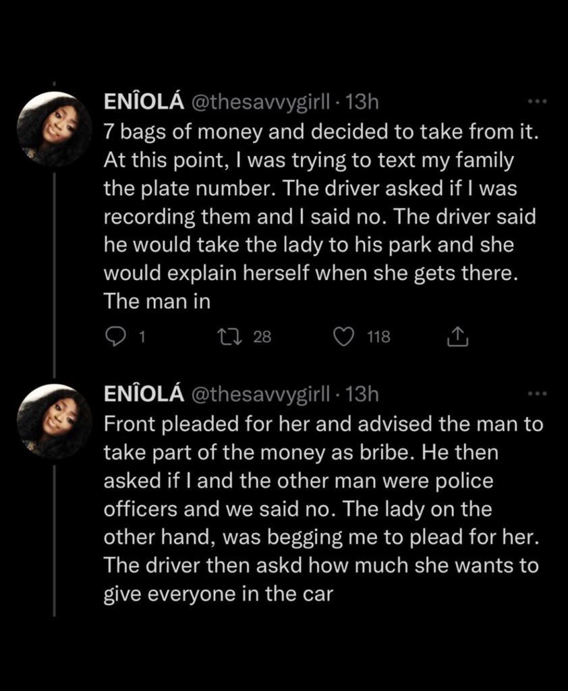The width and height of the screenshot is (568, 691).
Task: Open the ENÎOLÁ display name on the second tweet
Action: coord(145,395)
